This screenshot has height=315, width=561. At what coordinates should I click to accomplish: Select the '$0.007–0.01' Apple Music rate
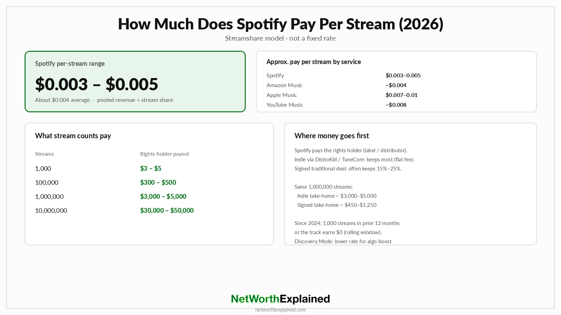[x=402, y=95]
